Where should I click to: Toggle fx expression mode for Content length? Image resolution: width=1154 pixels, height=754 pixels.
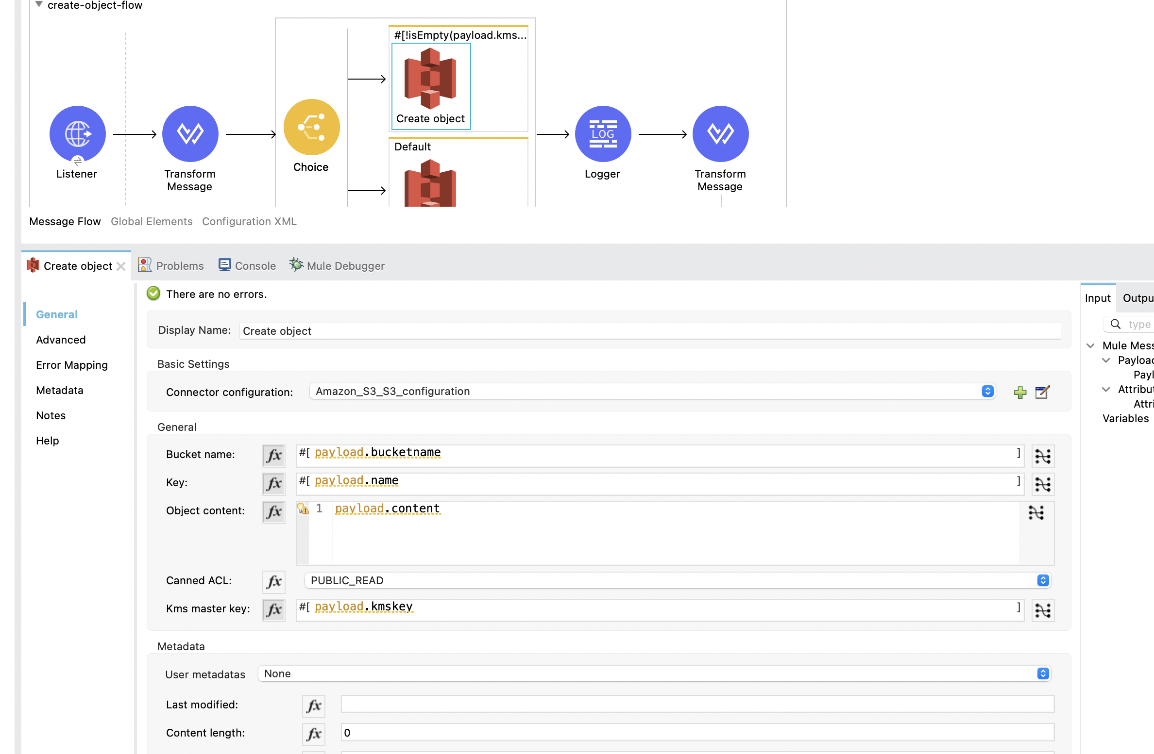click(x=314, y=734)
